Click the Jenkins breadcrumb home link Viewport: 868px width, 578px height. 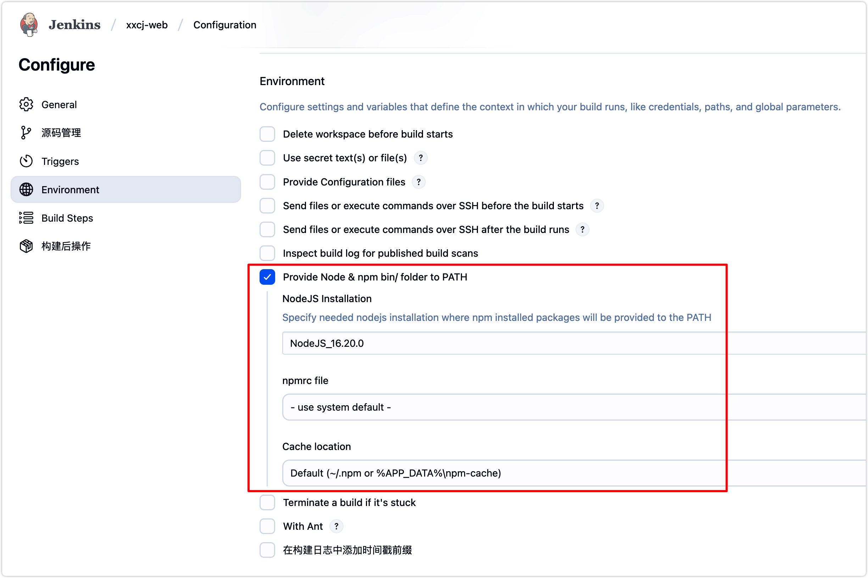tap(74, 25)
